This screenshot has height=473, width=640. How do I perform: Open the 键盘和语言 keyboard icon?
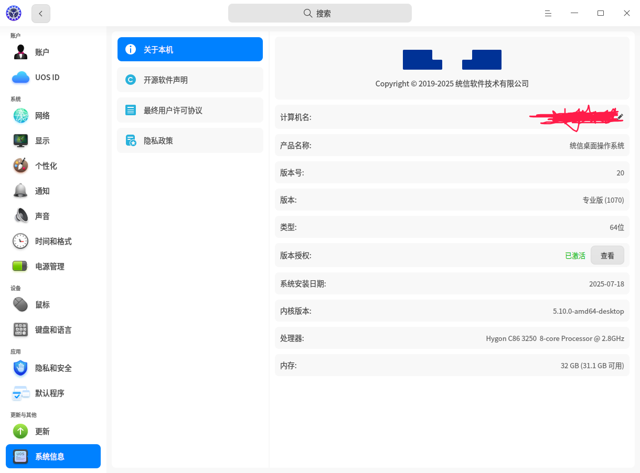click(x=20, y=329)
